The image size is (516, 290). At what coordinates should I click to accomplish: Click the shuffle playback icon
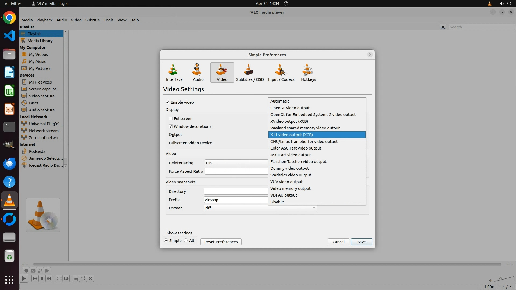coord(90,278)
